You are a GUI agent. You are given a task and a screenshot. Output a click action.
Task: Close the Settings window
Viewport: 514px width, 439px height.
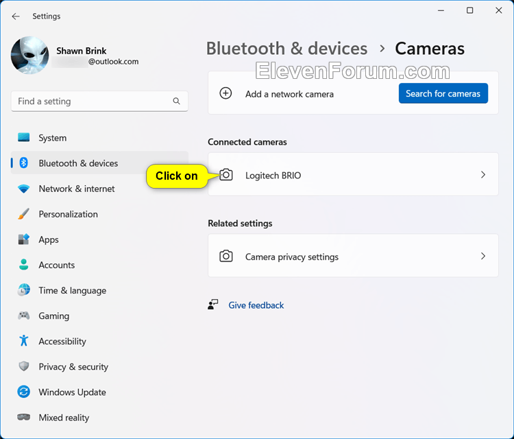tap(499, 10)
